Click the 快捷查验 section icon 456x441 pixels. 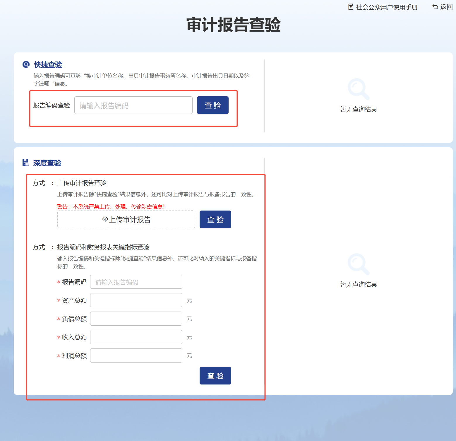(26, 64)
